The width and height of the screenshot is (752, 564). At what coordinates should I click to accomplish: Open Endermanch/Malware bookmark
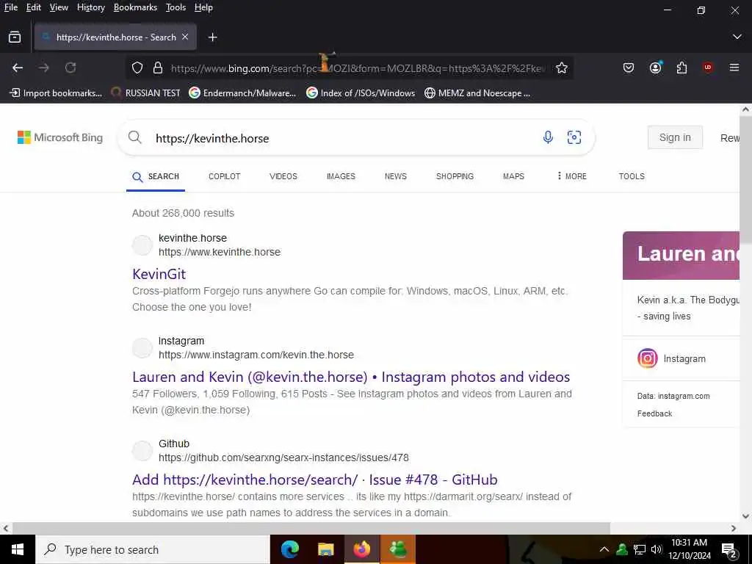pyautogui.click(x=242, y=93)
